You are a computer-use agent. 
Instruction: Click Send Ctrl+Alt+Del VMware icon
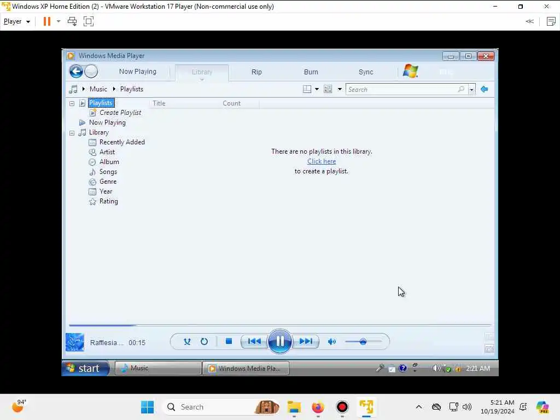(72, 21)
